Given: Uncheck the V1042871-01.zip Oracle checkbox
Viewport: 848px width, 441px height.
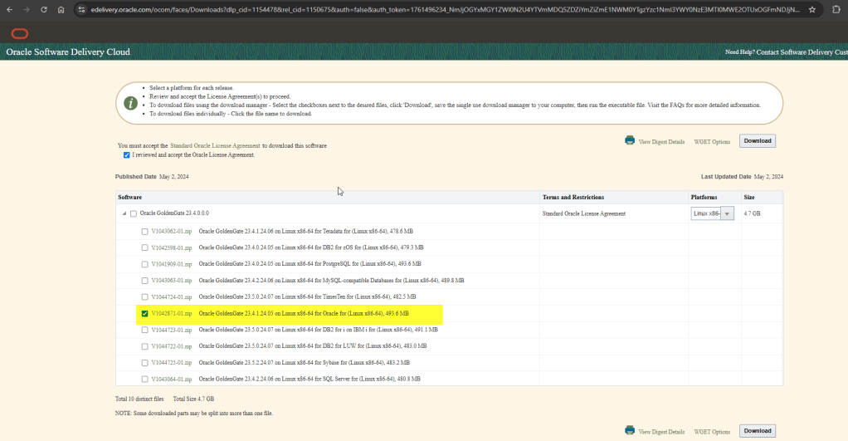Looking at the screenshot, I should click(x=145, y=314).
